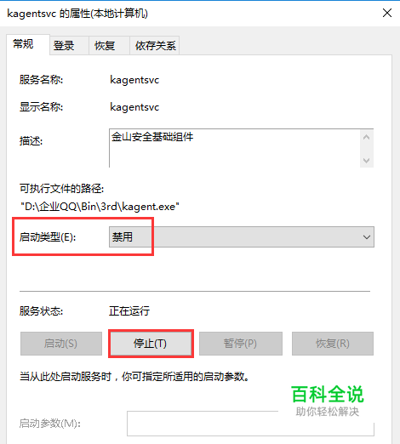Click the 启动参数(M) input field
The image size is (400, 444).
pyautogui.click(x=250, y=424)
